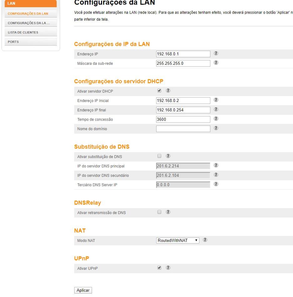Focus the Tempo de concessão field
Viewport: 293px width, 297px height.
[x=183, y=119]
